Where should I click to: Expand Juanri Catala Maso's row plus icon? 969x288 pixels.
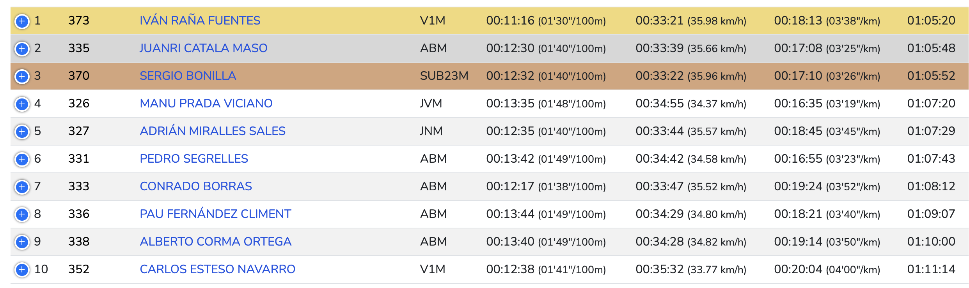[22, 49]
